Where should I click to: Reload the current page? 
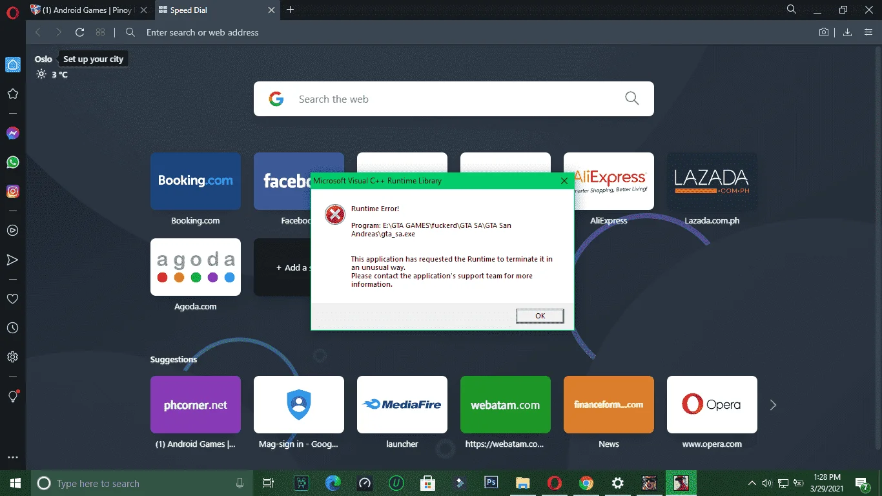click(x=80, y=32)
